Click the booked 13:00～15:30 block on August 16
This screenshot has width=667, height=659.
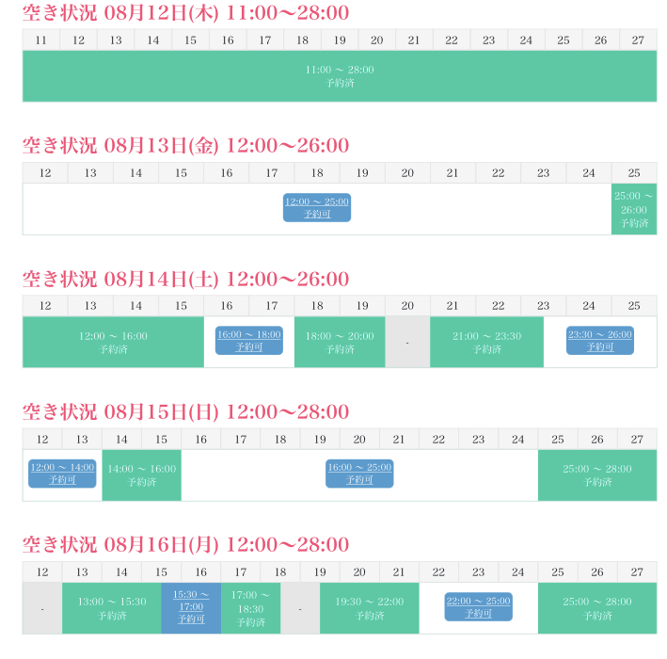(112, 608)
